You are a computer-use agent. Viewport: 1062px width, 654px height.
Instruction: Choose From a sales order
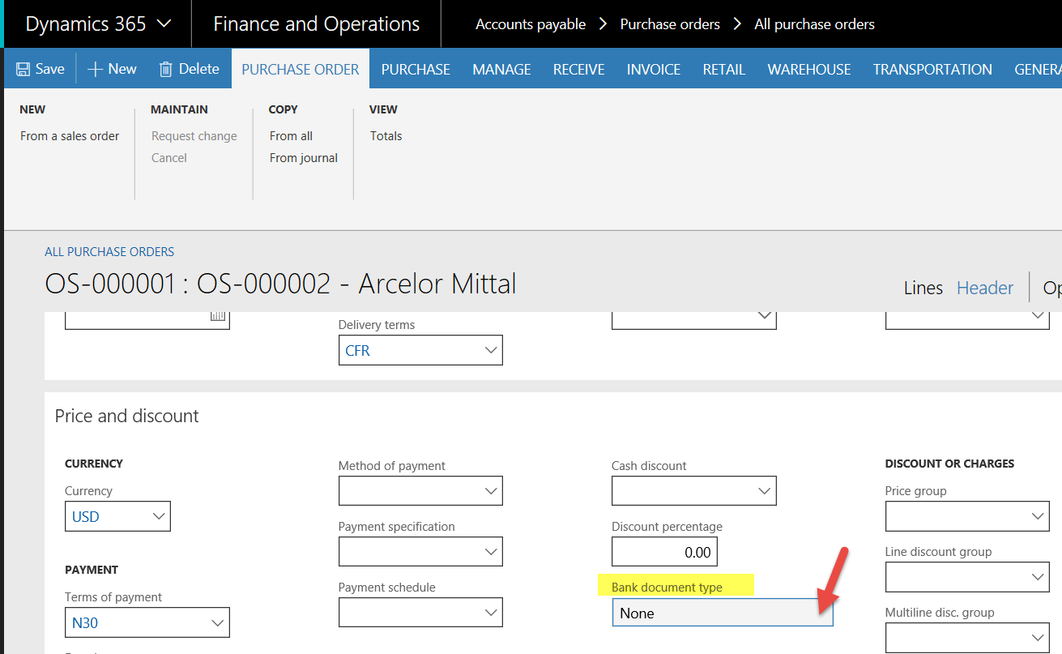[x=70, y=136]
